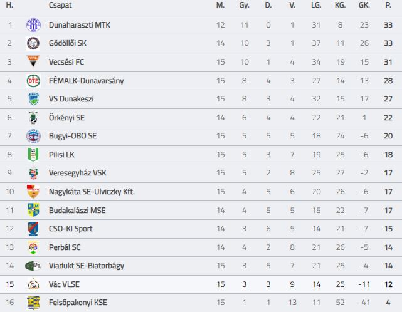Open the CSO-KI Sport team link
The width and height of the screenshot is (402, 312).
pos(70,229)
